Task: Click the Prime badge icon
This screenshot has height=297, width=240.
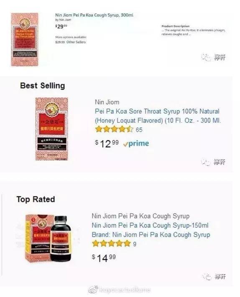Action: coord(136,144)
